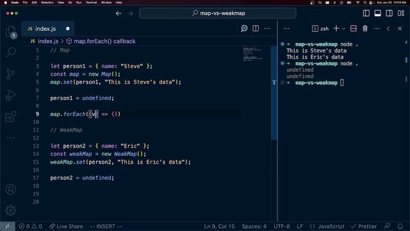Start Live Share from status bar
The width and height of the screenshot is (410, 231).
(x=66, y=227)
